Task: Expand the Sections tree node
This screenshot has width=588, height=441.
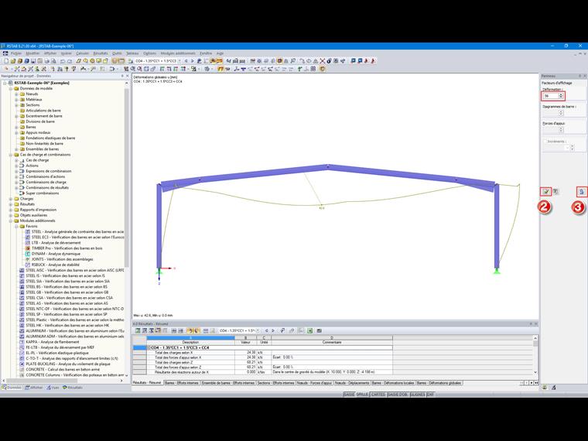Action: 16,105
